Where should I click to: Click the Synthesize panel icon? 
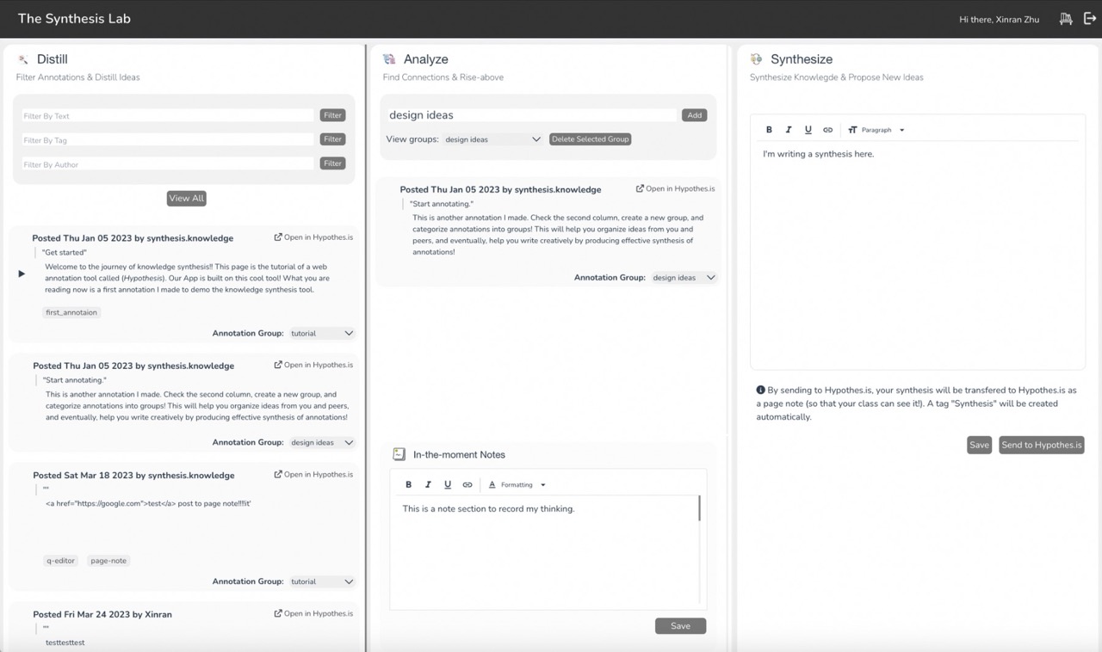757,58
